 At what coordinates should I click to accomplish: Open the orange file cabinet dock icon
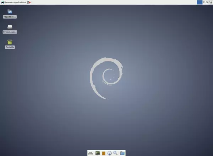click(x=104, y=153)
